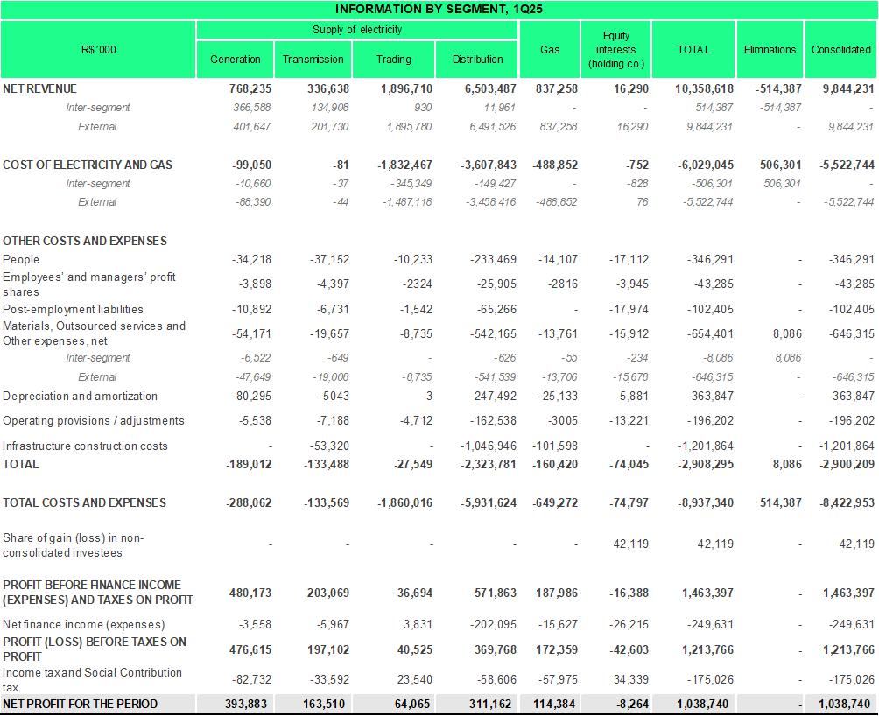Select the NET PROFIT FOR THE PERIOD row label

pyautogui.click(x=81, y=704)
